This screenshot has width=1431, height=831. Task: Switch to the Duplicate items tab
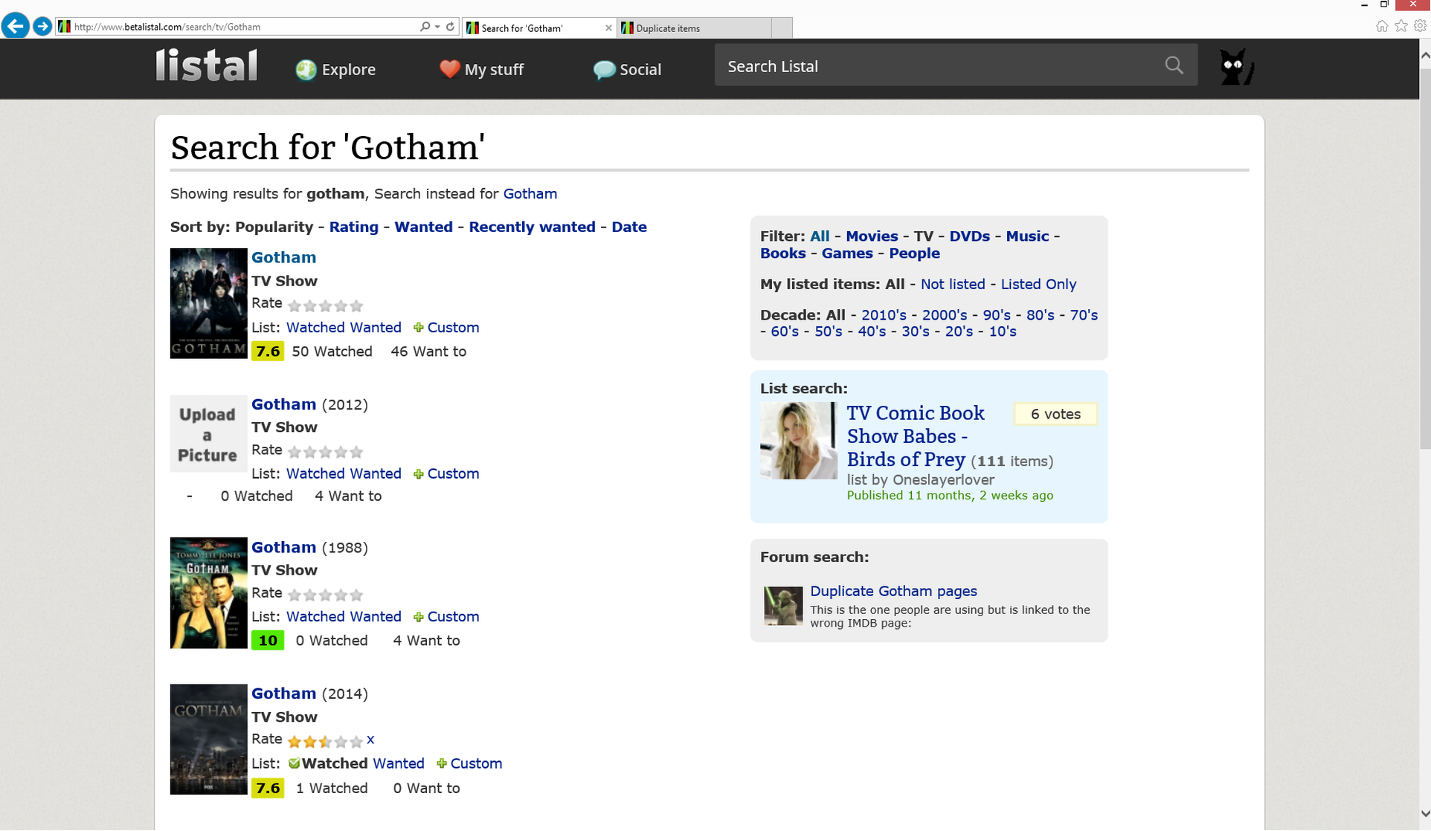[693, 28]
